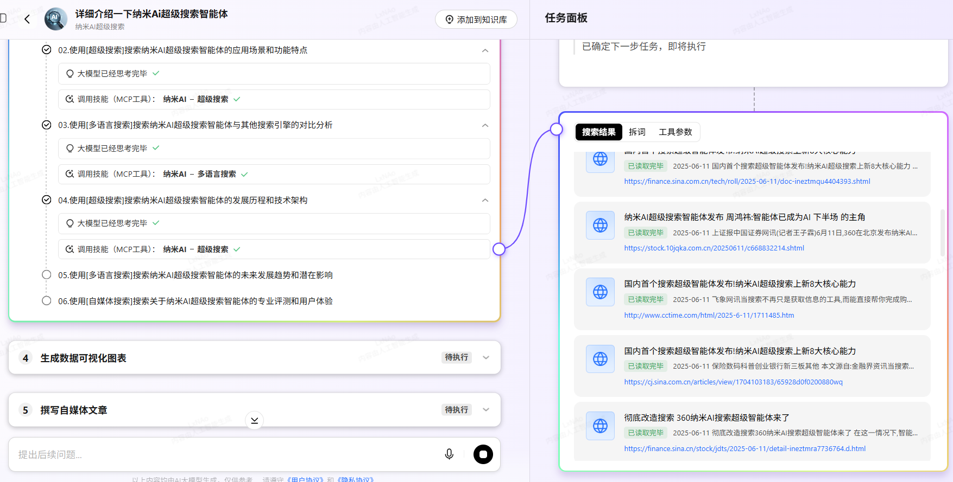Screen dimensions: 953x482
Task: Click the scroll-to-bottom arrow button
Action: pyautogui.click(x=254, y=420)
